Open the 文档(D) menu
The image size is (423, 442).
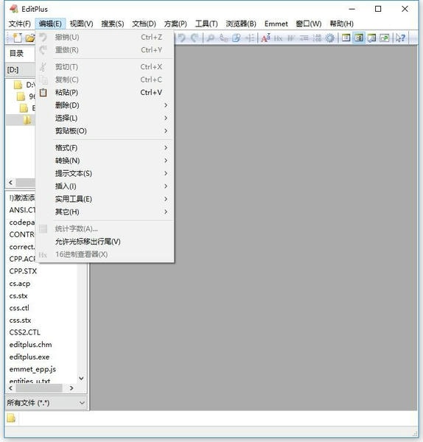pos(144,24)
